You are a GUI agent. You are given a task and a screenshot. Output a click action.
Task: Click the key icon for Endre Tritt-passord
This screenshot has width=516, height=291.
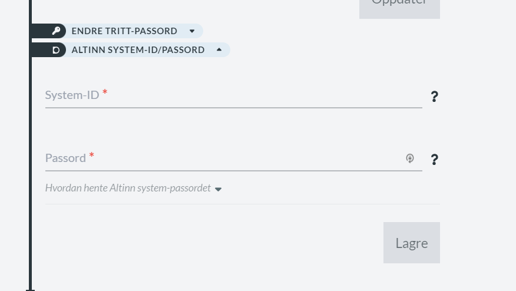click(x=57, y=31)
